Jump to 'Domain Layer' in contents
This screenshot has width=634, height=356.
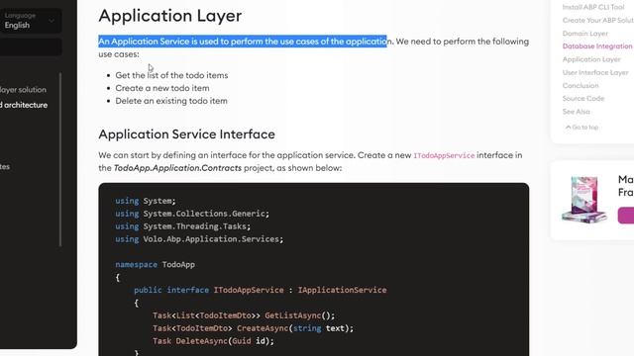[585, 34]
